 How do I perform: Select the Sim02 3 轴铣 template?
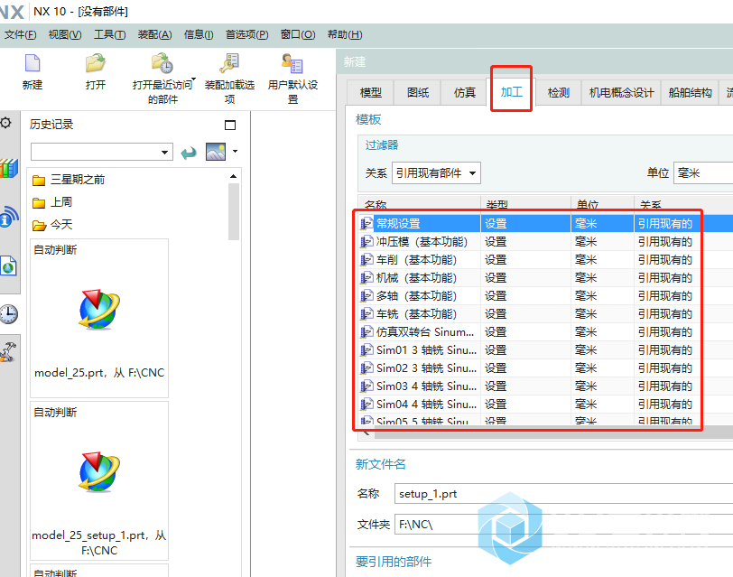click(545, 368)
